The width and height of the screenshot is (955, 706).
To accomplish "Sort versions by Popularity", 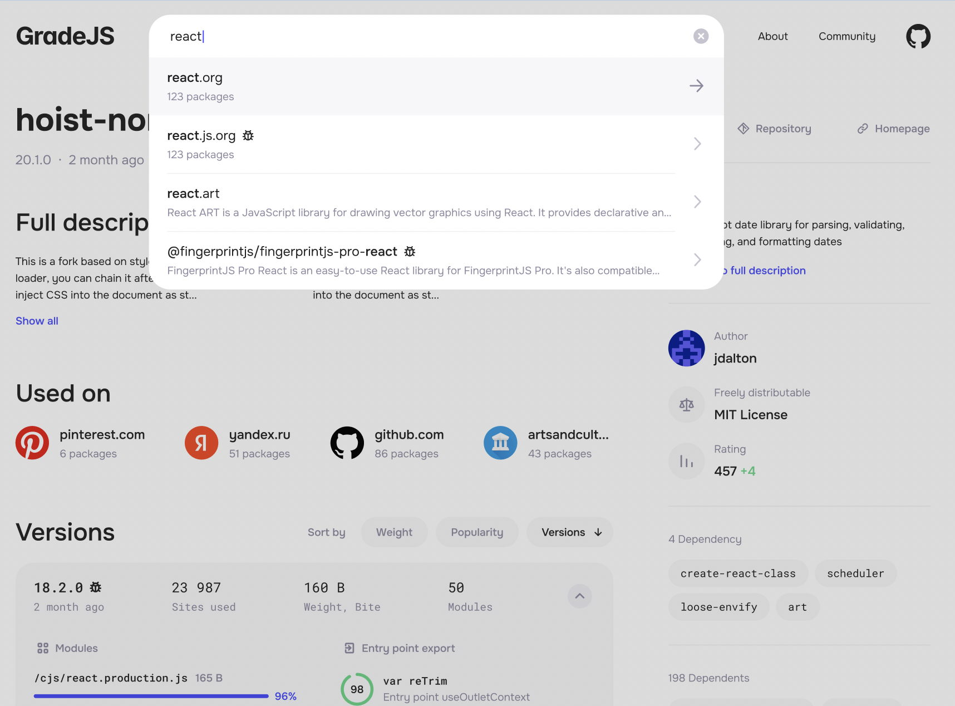I will tap(477, 532).
